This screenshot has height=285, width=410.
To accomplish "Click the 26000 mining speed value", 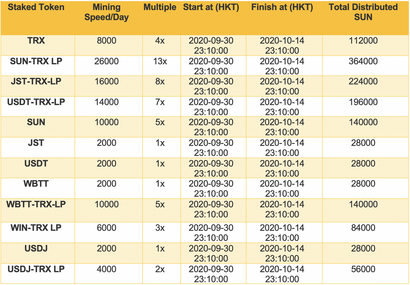I will pyautogui.click(x=106, y=61).
